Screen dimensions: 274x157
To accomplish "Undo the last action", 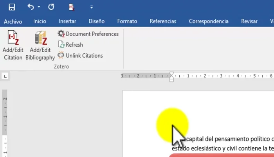I will [31, 7].
